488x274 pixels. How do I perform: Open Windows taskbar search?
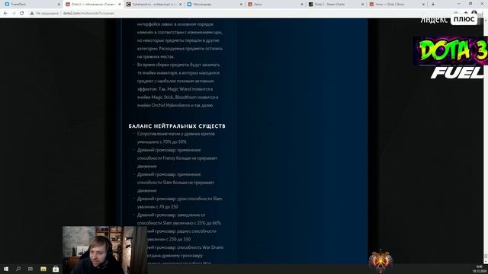point(18,269)
